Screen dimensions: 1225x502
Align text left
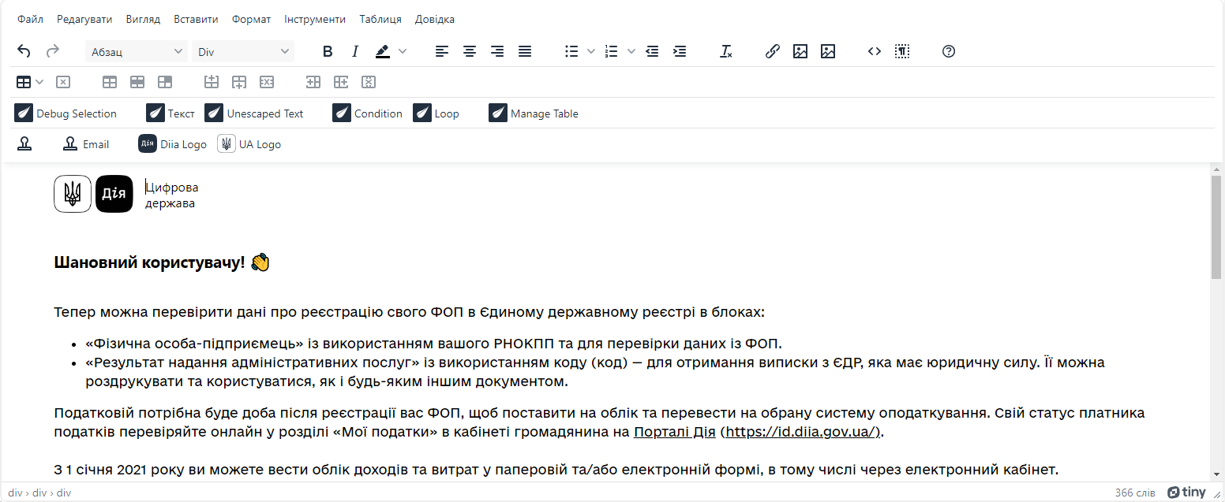pos(442,51)
